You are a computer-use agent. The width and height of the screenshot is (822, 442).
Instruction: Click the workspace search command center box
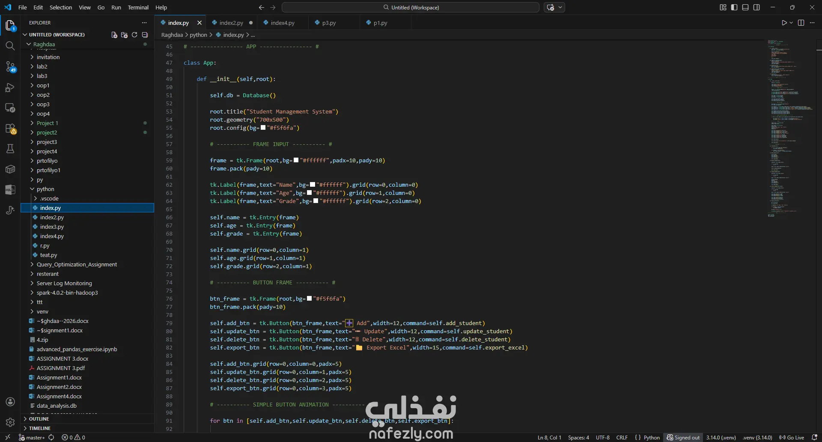point(411,7)
